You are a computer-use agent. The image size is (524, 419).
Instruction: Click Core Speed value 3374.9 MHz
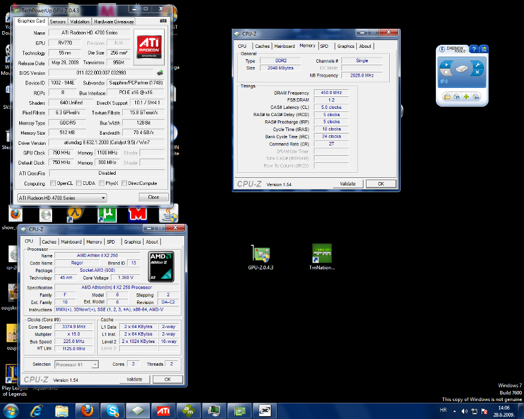[74, 326]
